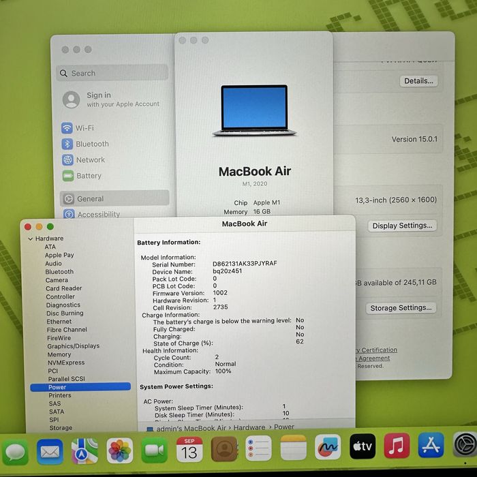Launch FaceTime from the Dock

[154, 450]
